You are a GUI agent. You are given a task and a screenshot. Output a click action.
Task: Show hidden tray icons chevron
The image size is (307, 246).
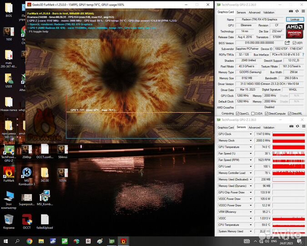coord(255,241)
